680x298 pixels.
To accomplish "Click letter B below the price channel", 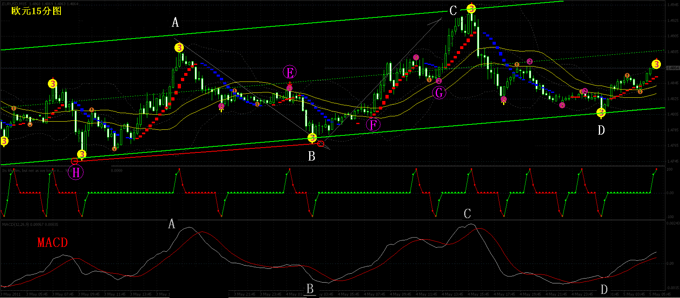I will [x=312, y=156].
